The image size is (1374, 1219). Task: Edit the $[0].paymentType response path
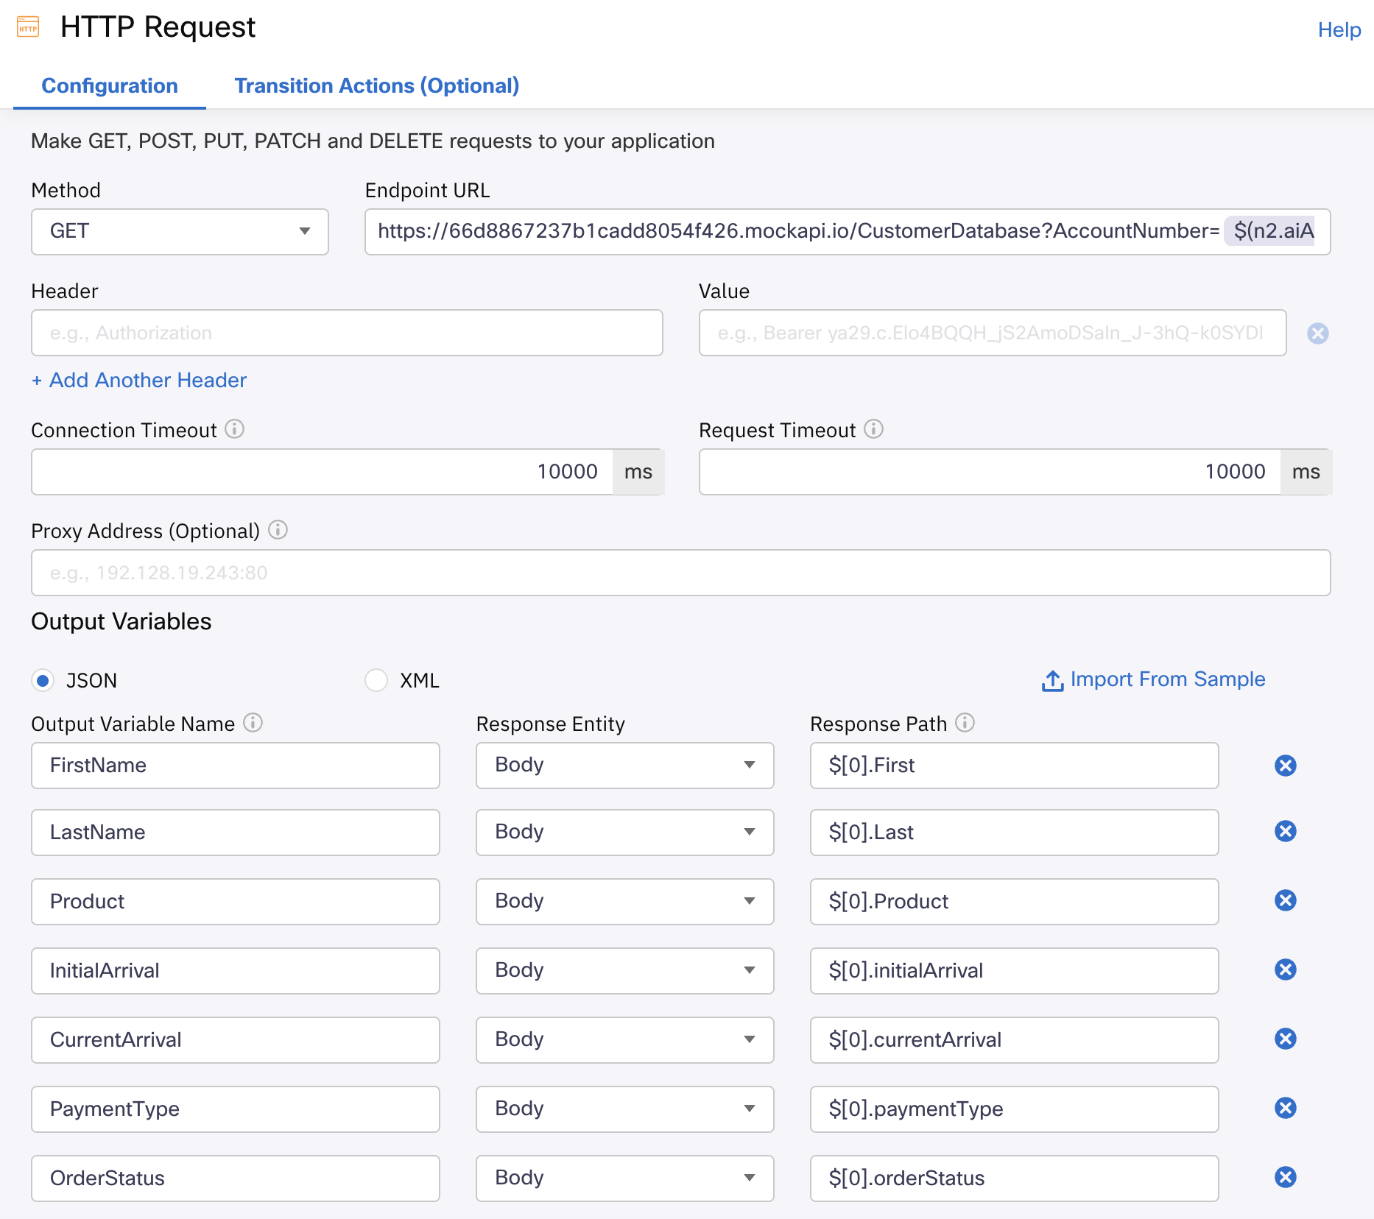coord(1015,1109)
